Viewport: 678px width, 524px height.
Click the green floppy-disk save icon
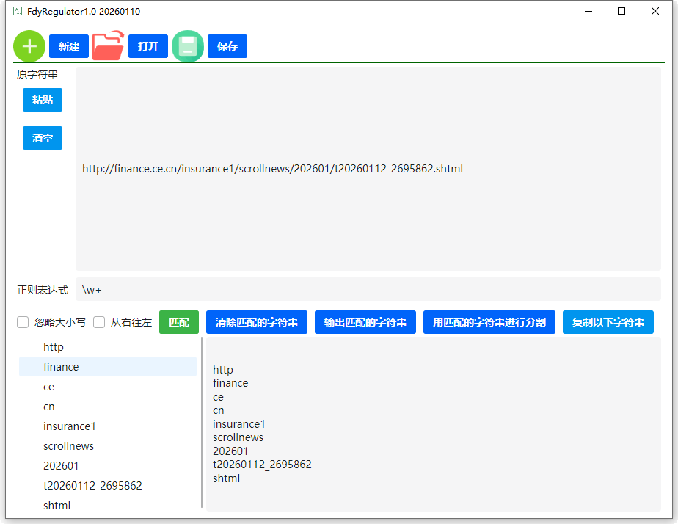pyautogui.click(x=188, y=46)
